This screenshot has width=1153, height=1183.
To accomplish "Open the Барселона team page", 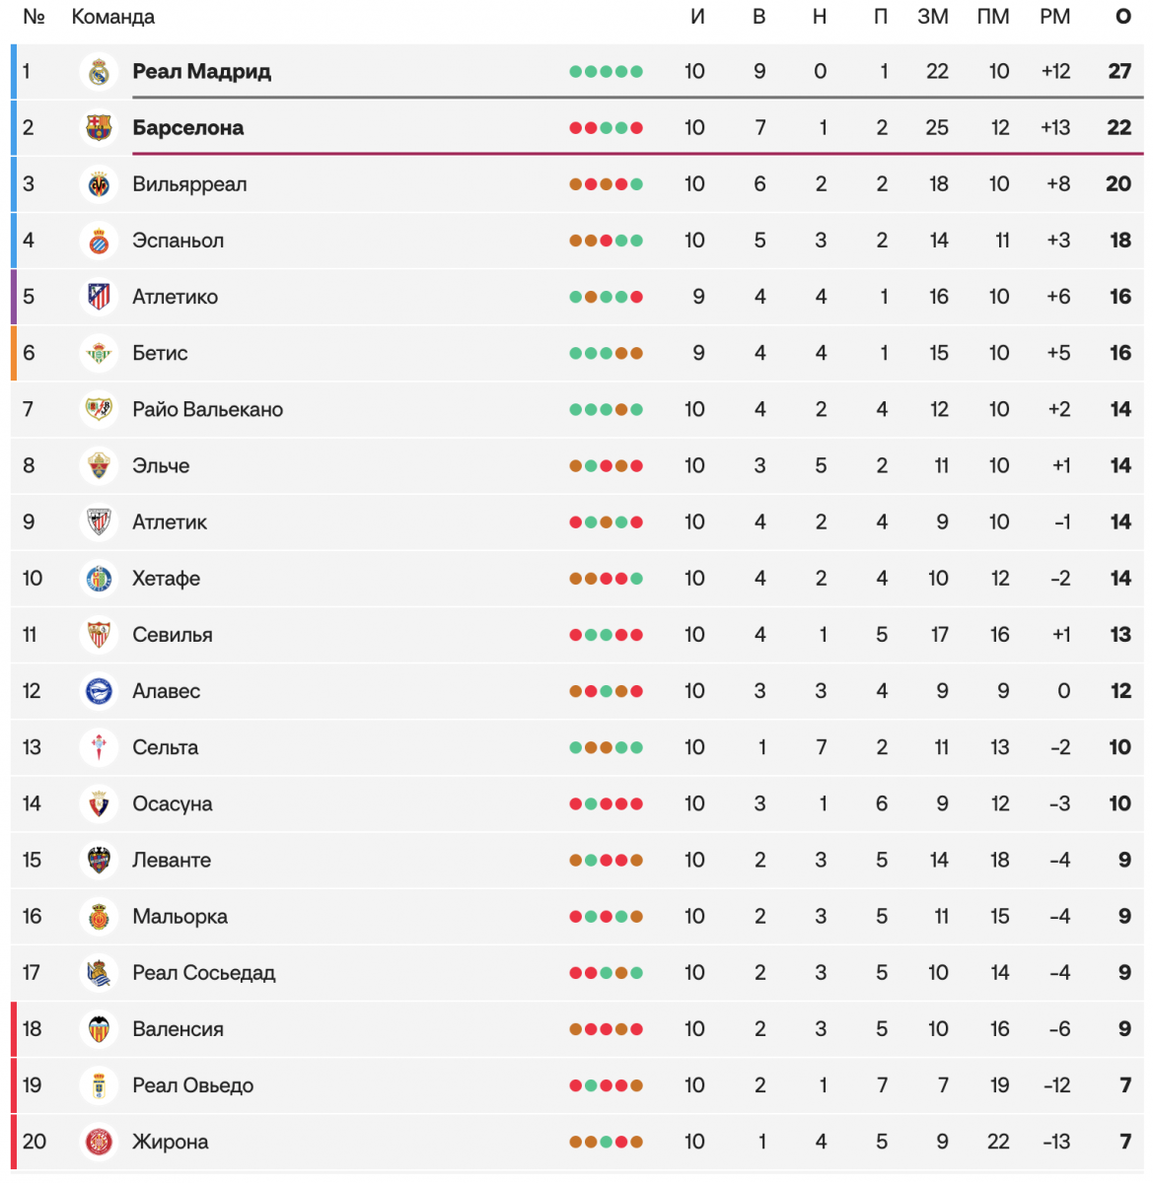I will pos(187,128).
